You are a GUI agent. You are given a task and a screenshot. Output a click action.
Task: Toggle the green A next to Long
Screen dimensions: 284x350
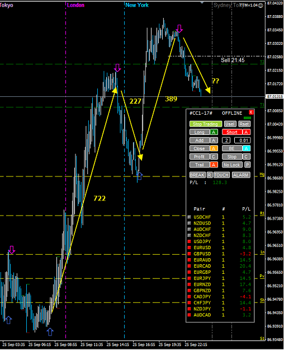point(214,132)
